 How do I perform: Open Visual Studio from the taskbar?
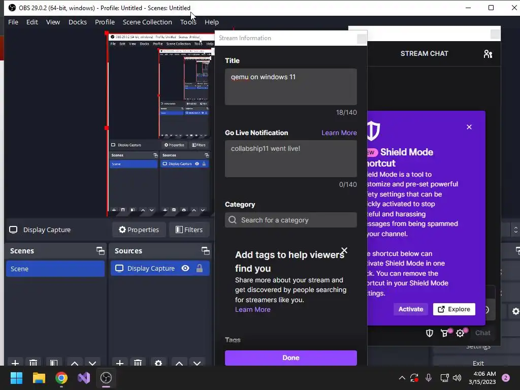coord(84,378)
